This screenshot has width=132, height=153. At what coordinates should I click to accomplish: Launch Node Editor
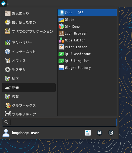pyautogui.click(x=87, y=40)
